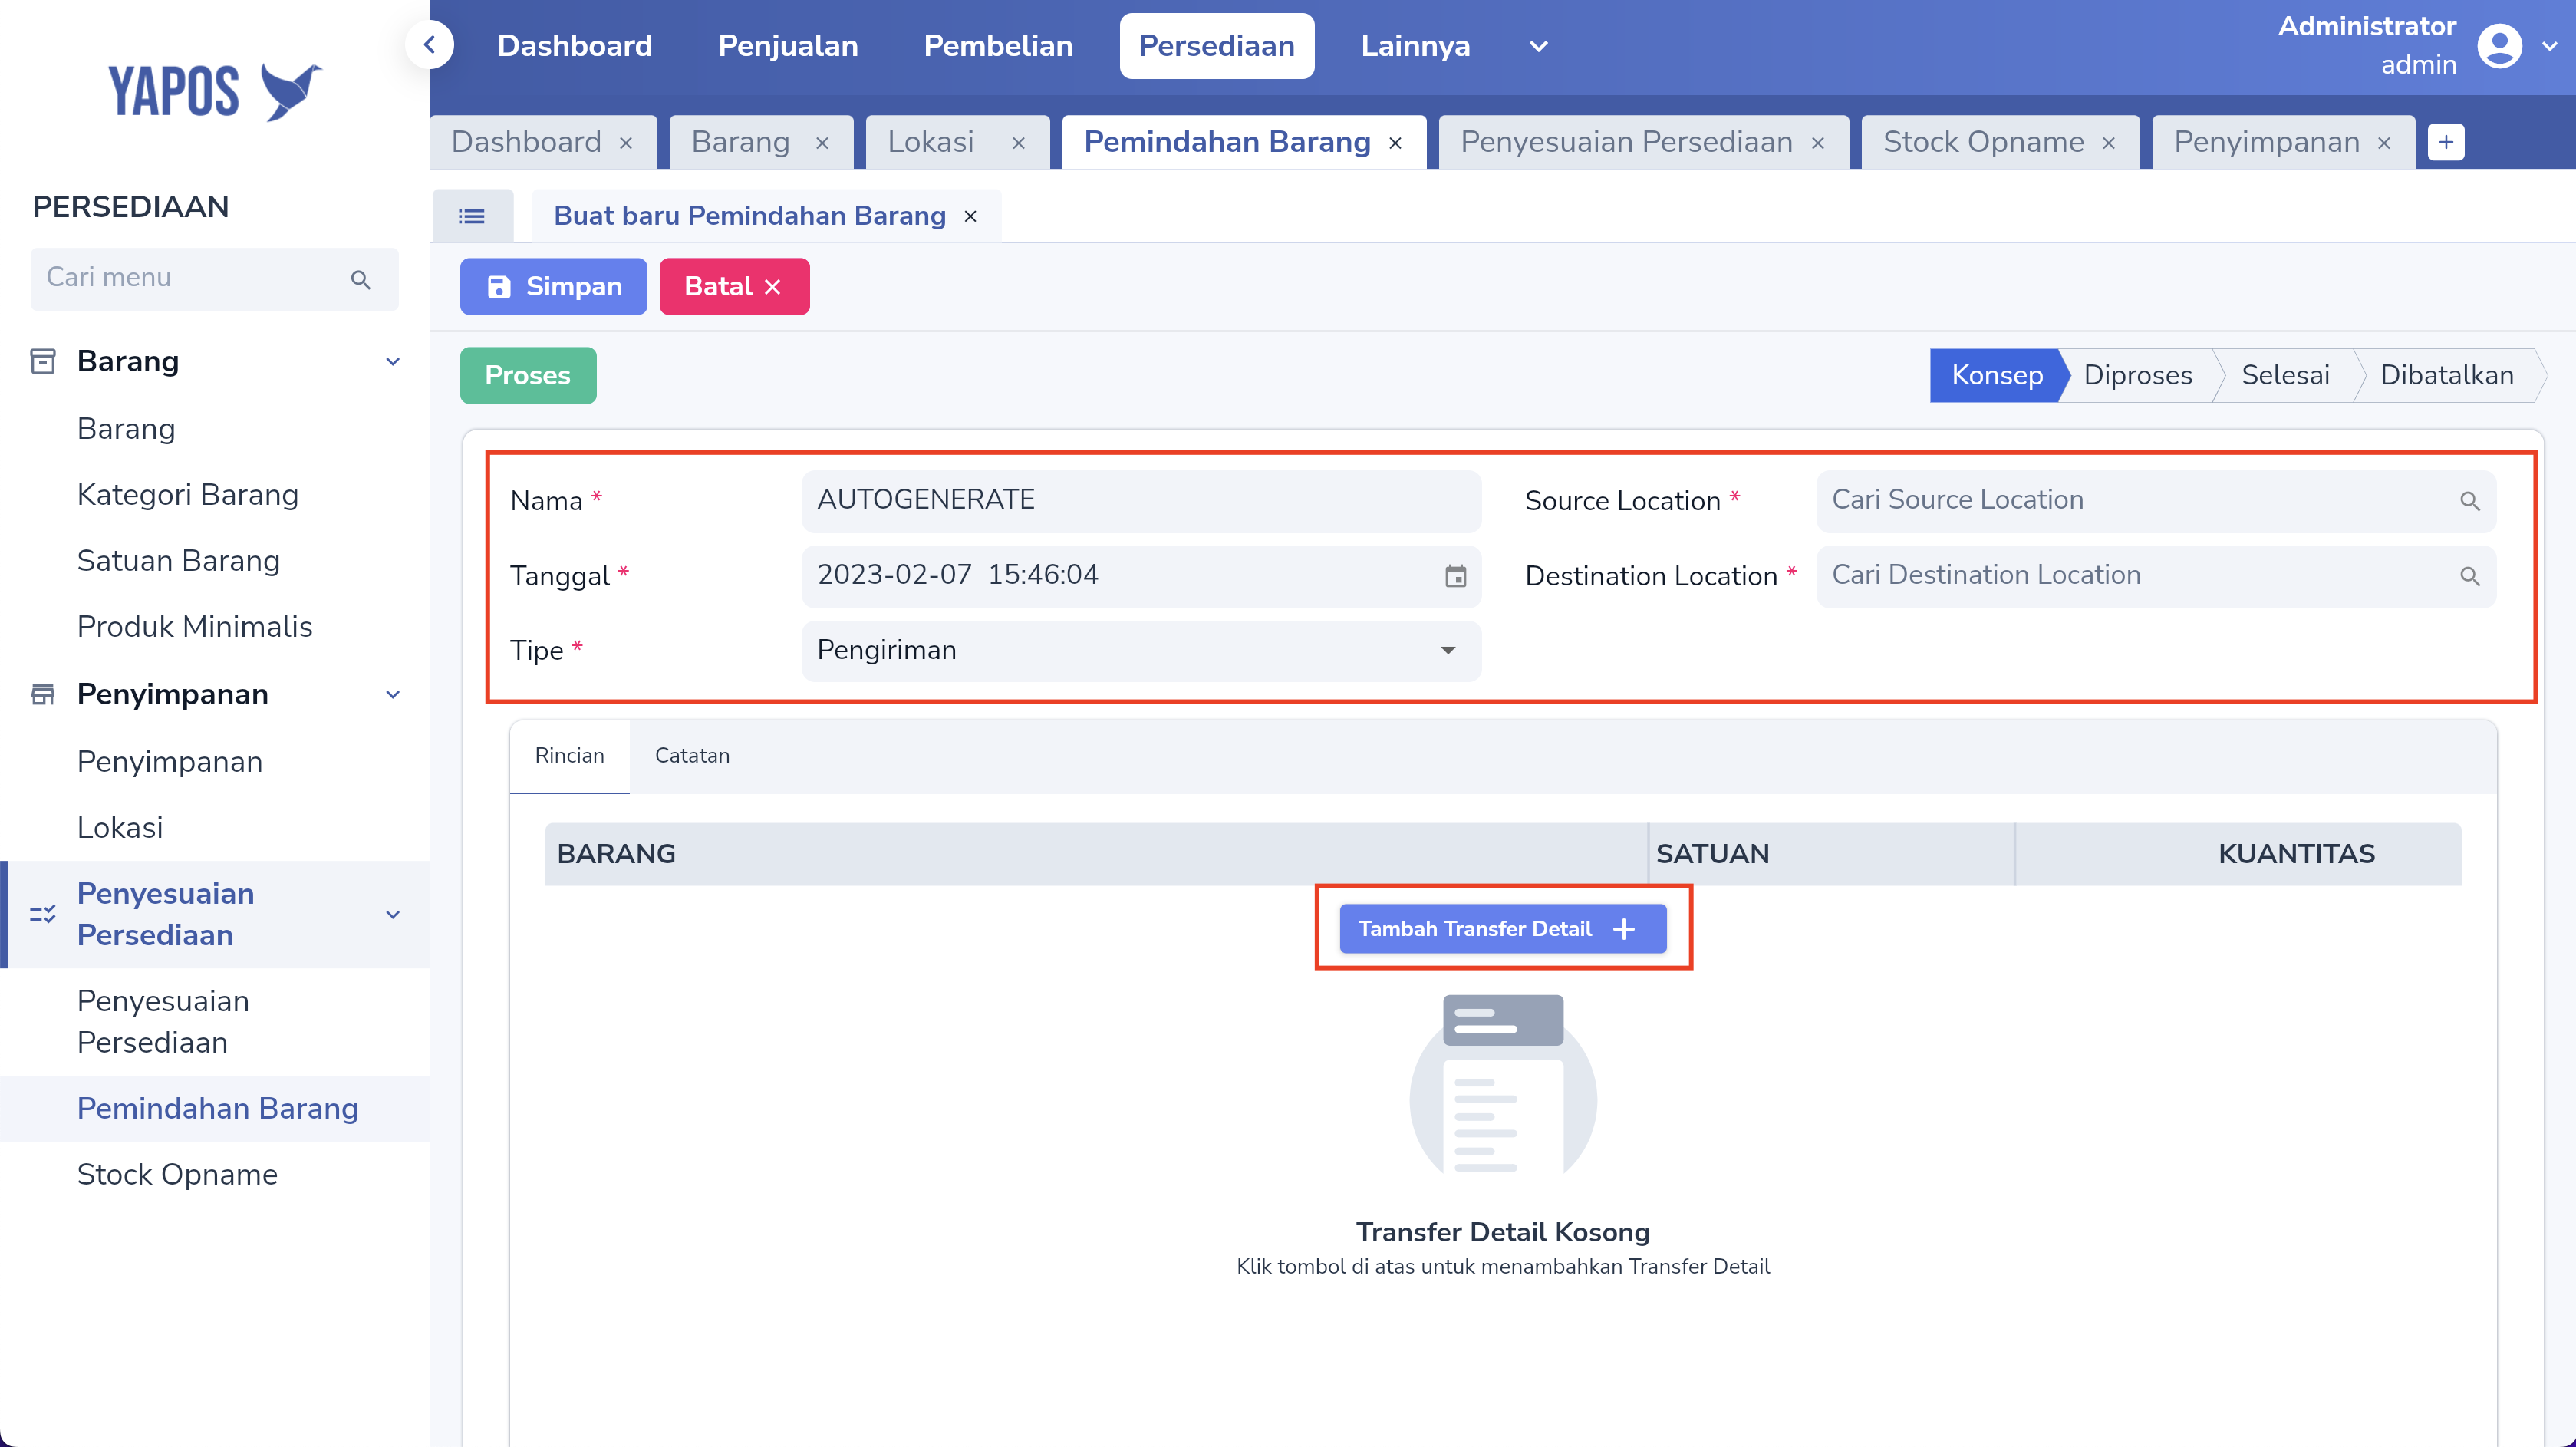Open the Pembelian top menu

click(998, 46)
